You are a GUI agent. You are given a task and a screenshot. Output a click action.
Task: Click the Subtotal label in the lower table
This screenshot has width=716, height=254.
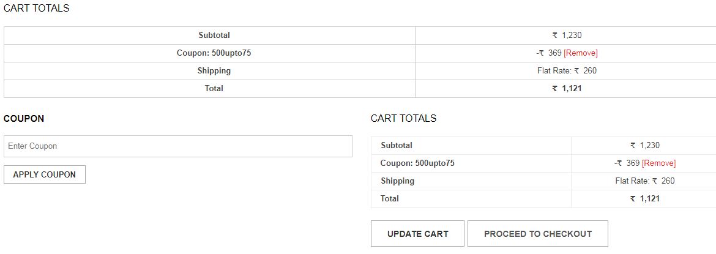[x=397, y=146]
